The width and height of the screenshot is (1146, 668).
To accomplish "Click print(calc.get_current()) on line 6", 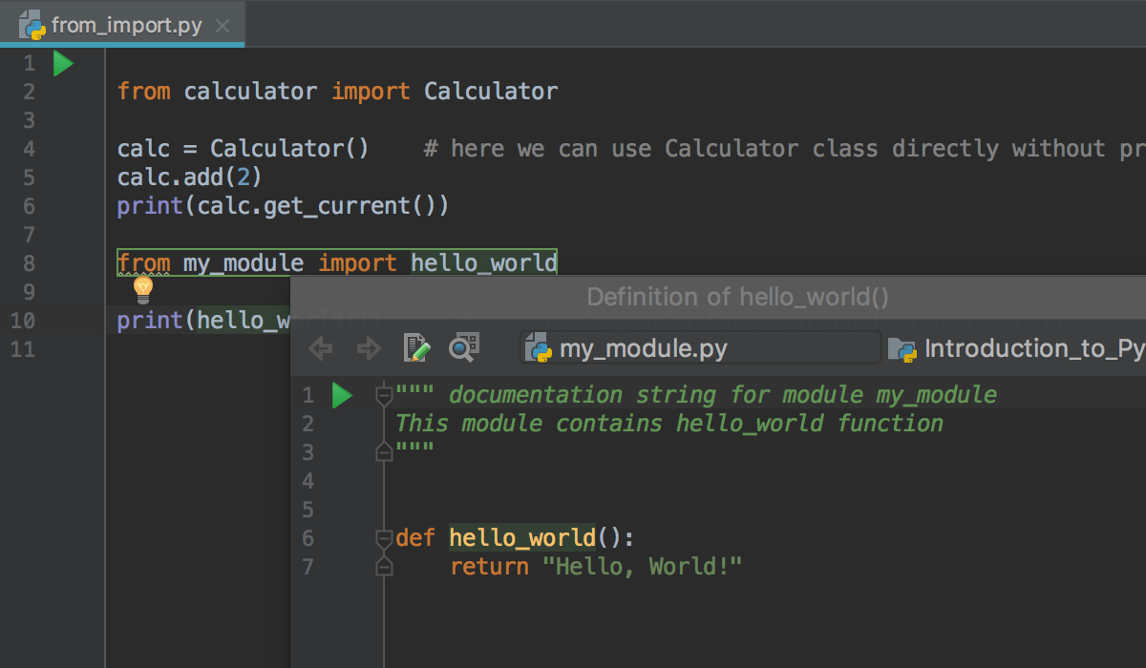I will point(283,206).
